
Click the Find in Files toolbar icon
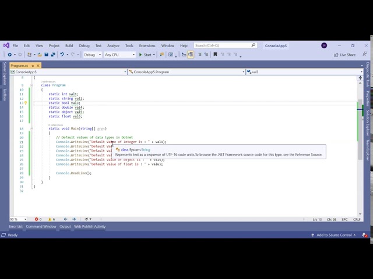(x=161, y=55)
